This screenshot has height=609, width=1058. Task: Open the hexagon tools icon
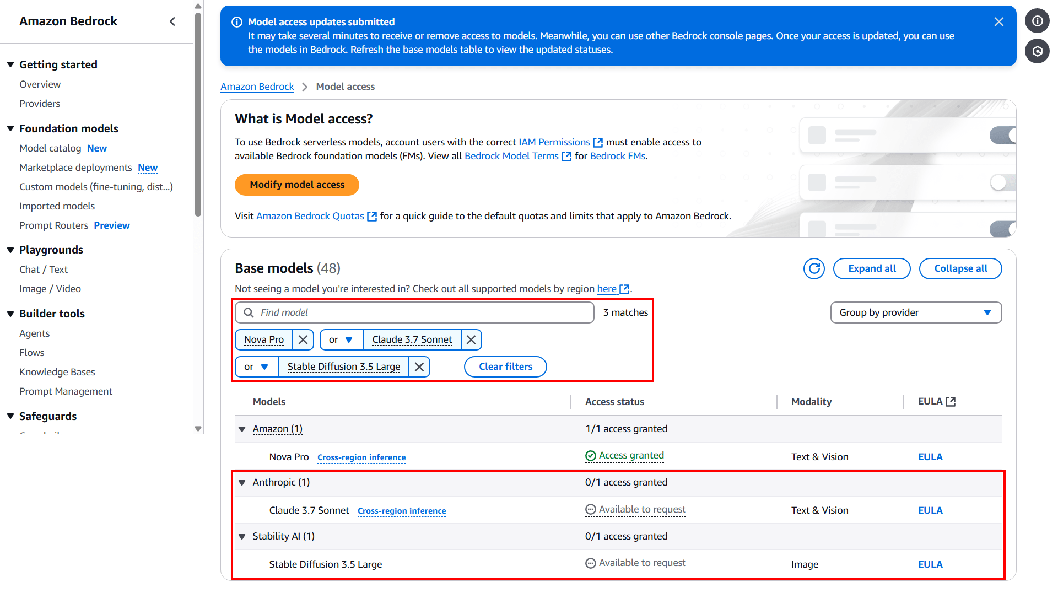point(1037,51)
